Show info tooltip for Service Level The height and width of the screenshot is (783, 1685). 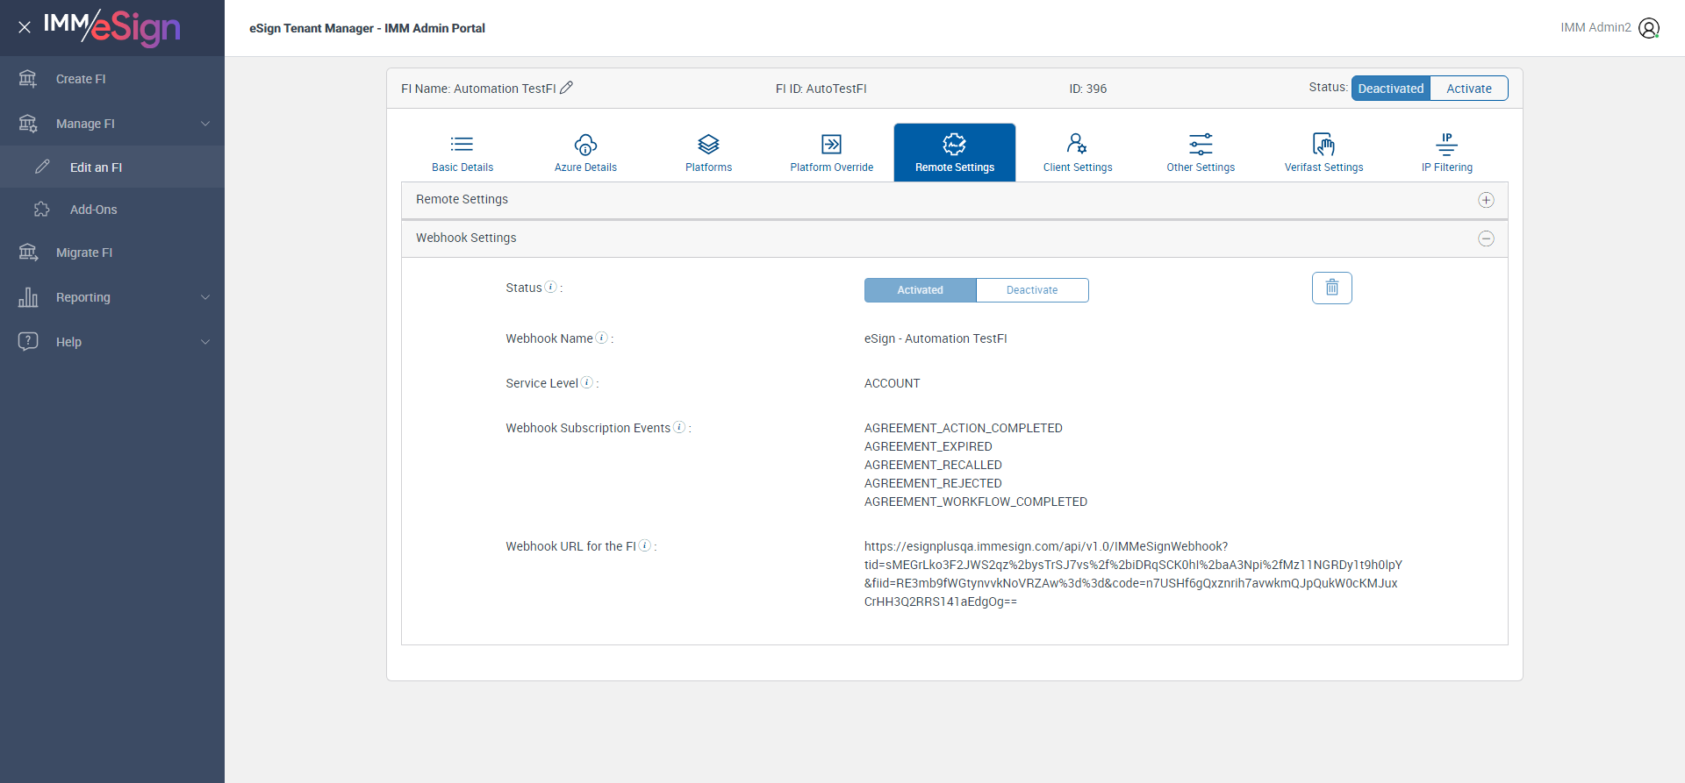587,382
